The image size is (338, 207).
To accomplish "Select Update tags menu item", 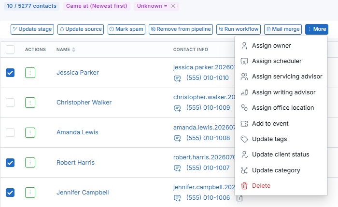I will point(281,139).
